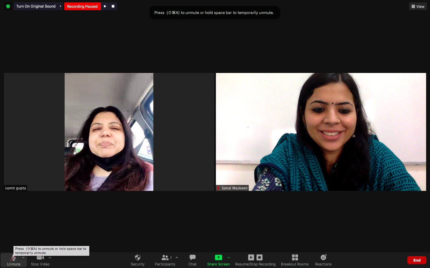Stop recording with the top square icon
430x268 pixels.
click(x=113, y=6)
